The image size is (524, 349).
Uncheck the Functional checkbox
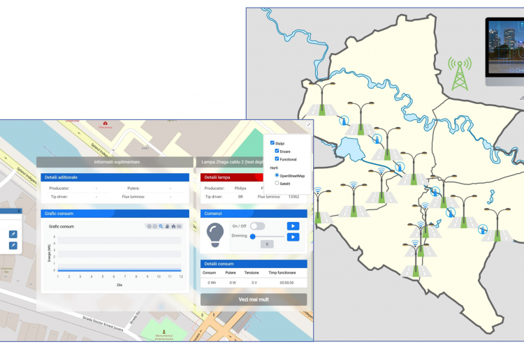coord(277,159)
